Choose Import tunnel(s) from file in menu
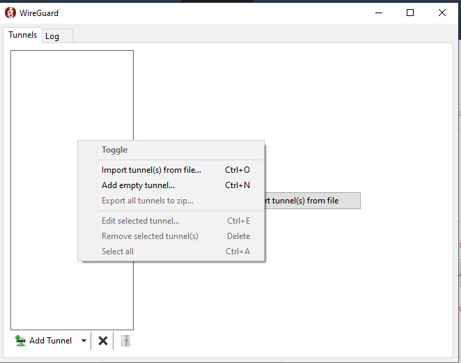 (171, 170)
